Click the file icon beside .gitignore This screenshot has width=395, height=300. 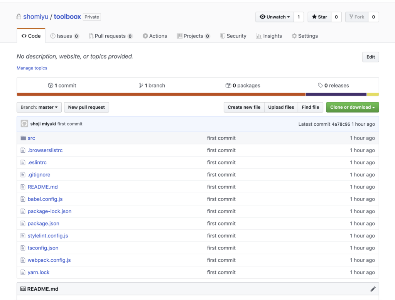point(23,175)
